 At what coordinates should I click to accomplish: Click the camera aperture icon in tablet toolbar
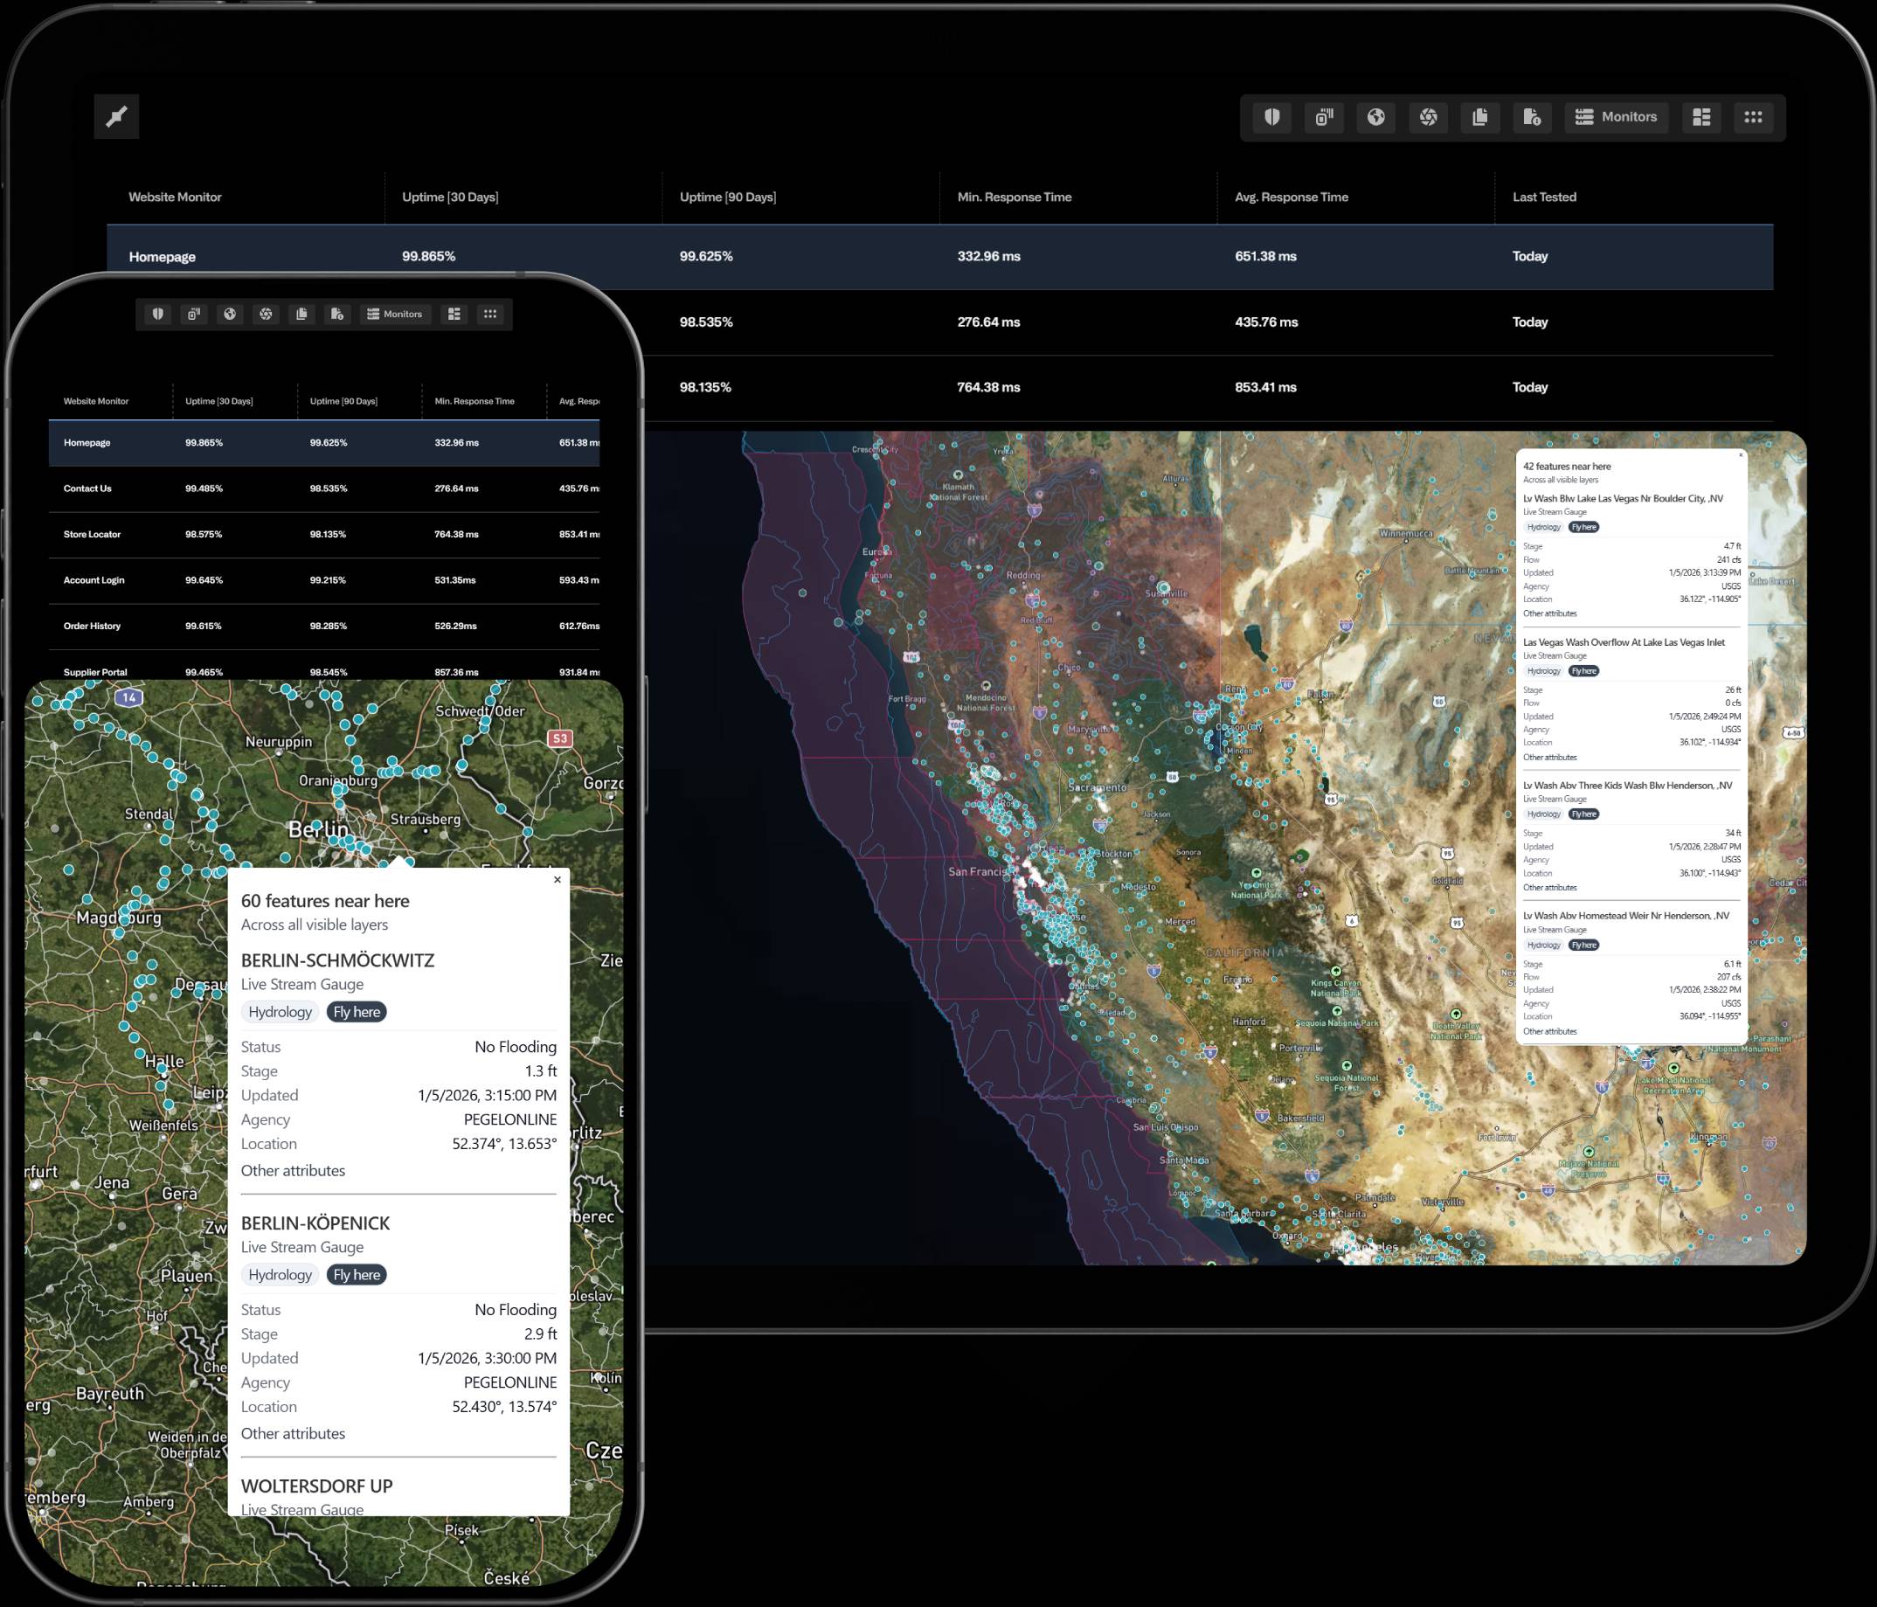[1429, 117]
